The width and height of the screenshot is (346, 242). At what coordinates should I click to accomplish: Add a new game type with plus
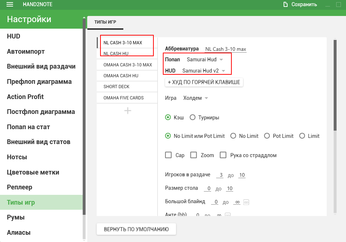pos(128,111)
